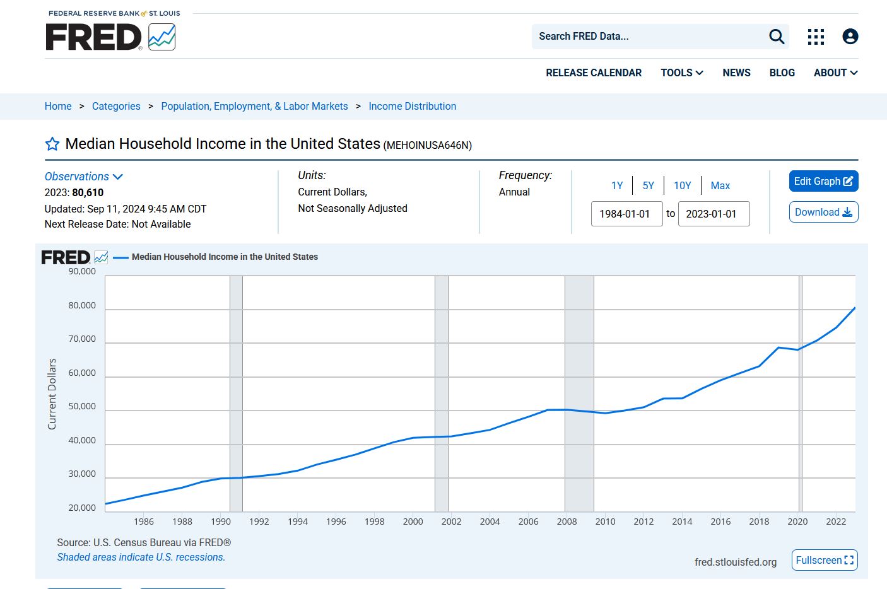Open the NEWS page

(x=736, y=73)
